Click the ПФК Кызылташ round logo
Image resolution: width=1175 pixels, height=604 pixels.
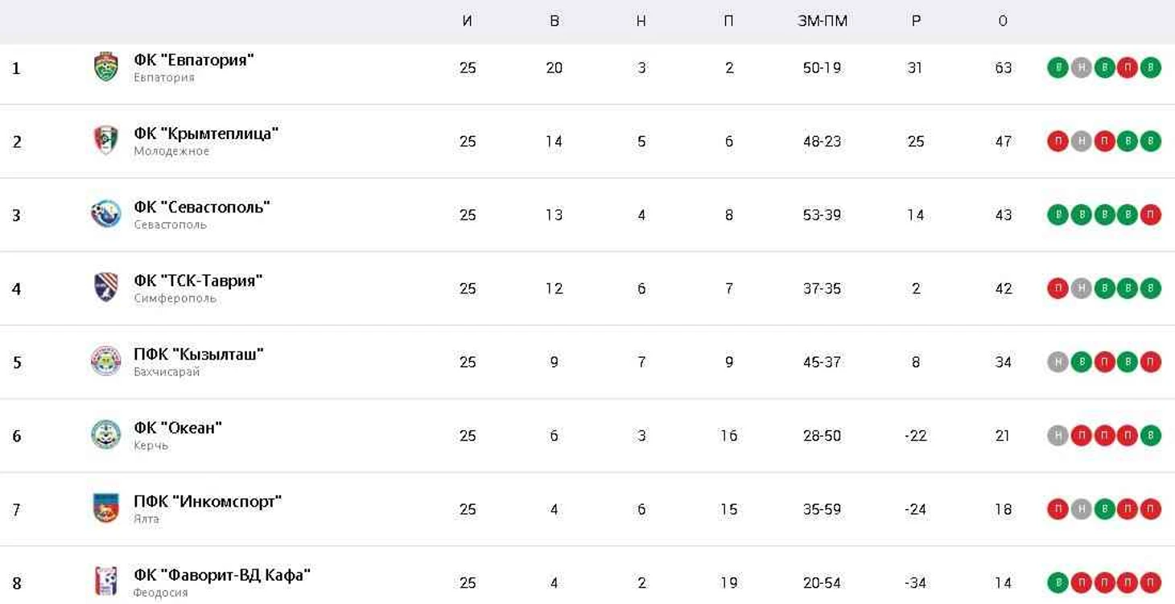[x=105, y=361]
